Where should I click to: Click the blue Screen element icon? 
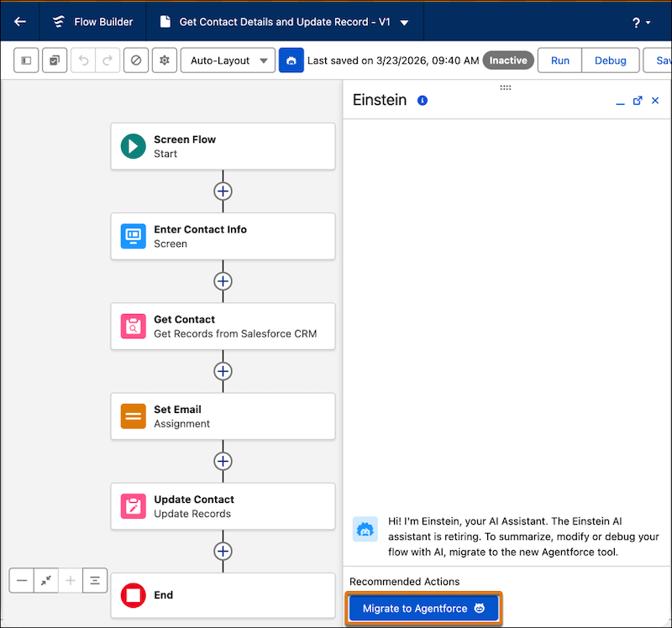pyautogui.click(x=134, y=237)
